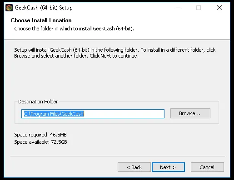Click the "Destination Folder" group label
234x180 pixels.
coord(38,102)
